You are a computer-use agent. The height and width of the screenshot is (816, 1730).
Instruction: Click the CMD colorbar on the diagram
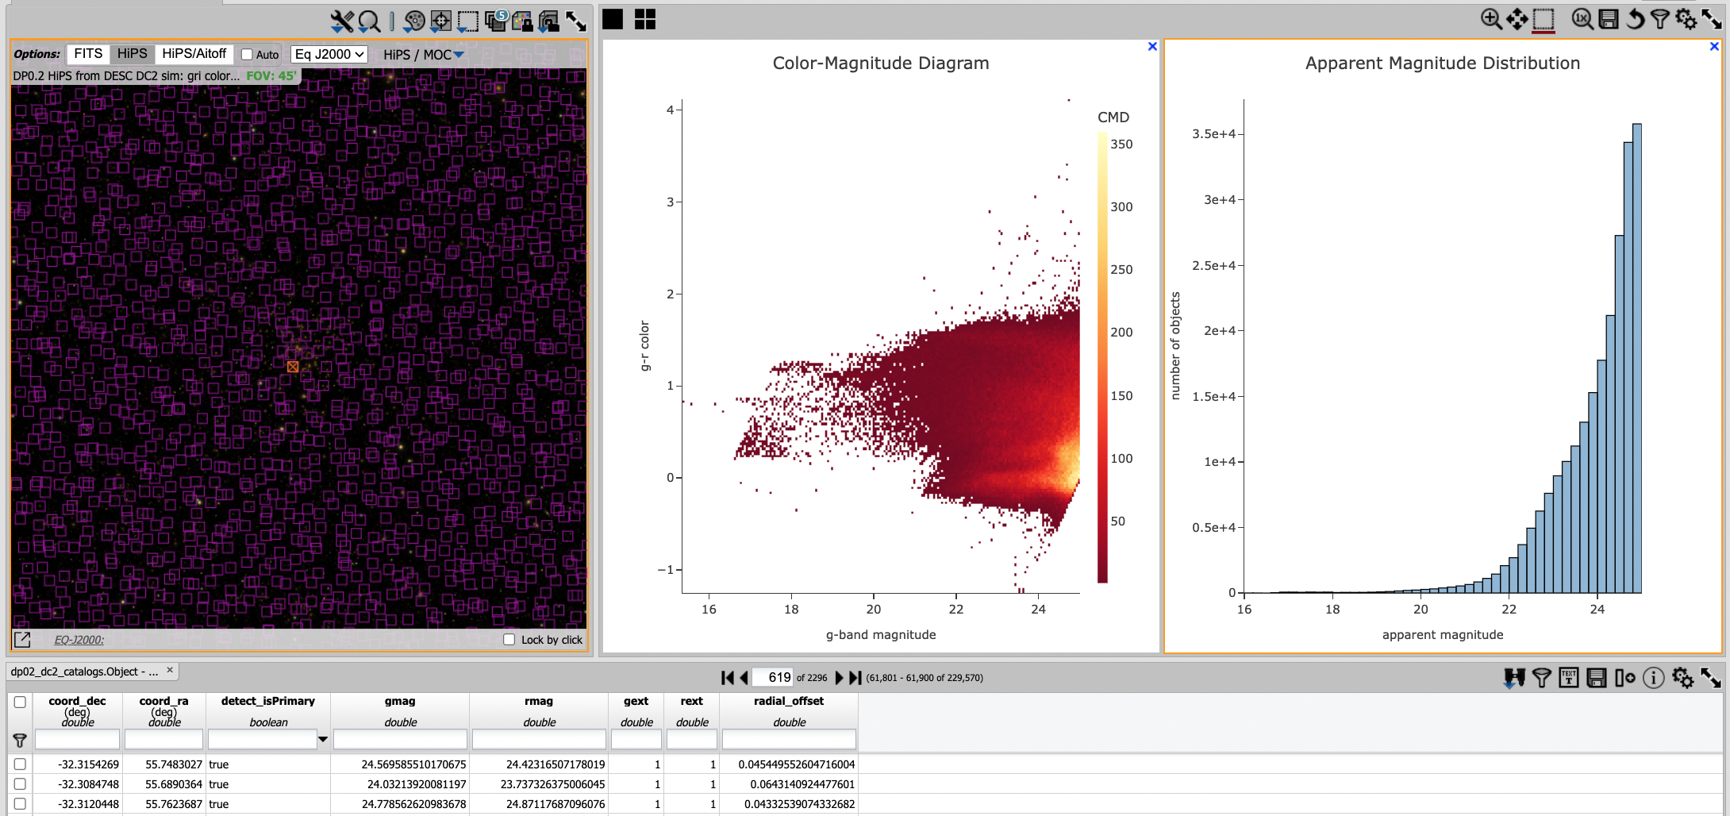pyautogui.click(x=1102, y=357)
